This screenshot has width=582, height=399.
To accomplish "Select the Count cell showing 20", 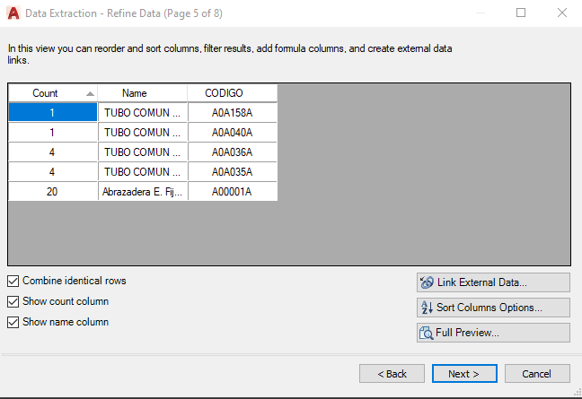I will (53, 192).
